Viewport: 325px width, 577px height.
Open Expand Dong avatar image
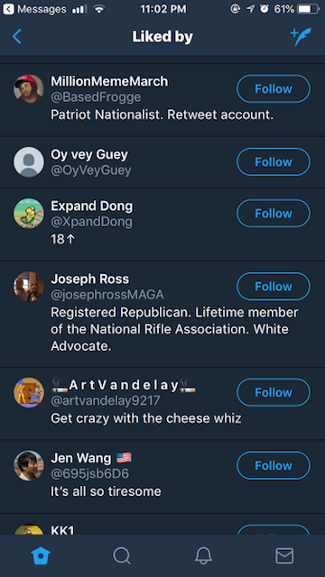pyautogui.click(x=29, y=214)
